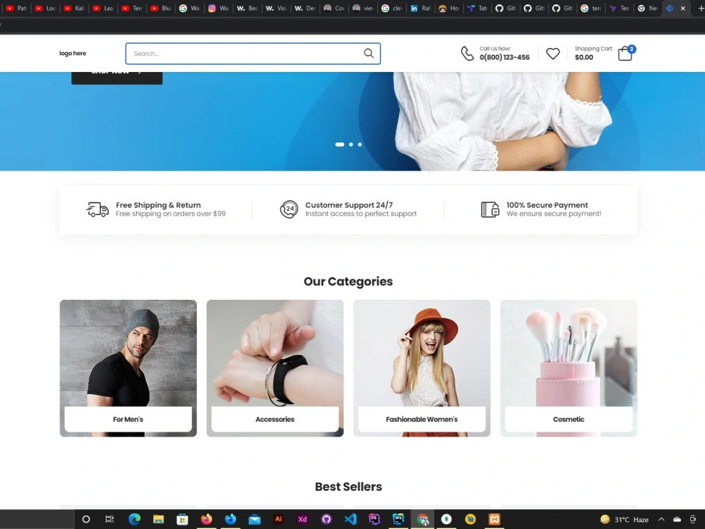The image size is (705, 529).
Task: Click the 'logo here' site logo
Action: (73, 53)
